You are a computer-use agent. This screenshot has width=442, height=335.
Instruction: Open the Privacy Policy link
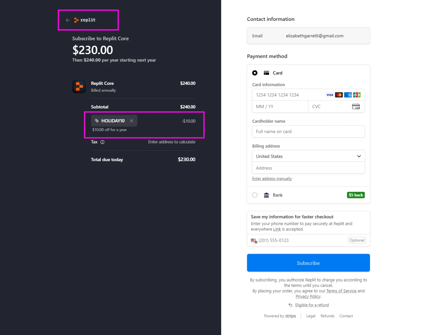[x=308, y=296]
